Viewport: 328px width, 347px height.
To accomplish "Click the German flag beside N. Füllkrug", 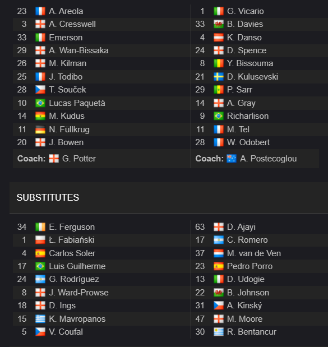I will [x=40, y=129].
